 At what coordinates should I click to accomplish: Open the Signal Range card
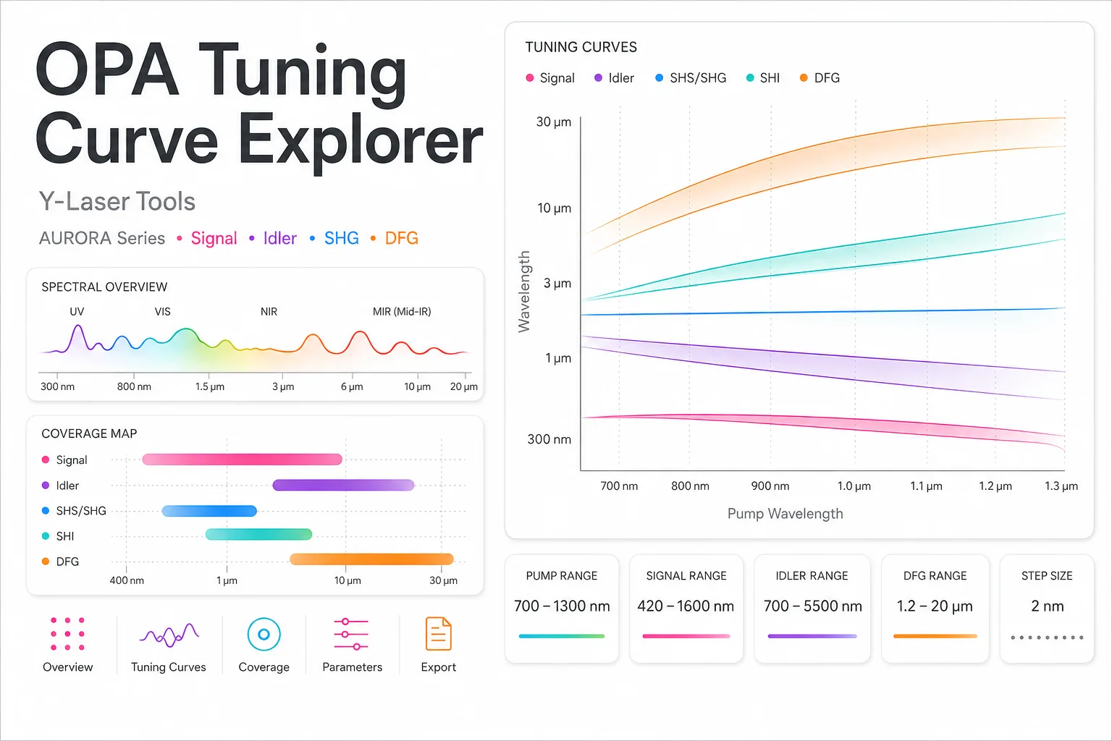point(686,609)
